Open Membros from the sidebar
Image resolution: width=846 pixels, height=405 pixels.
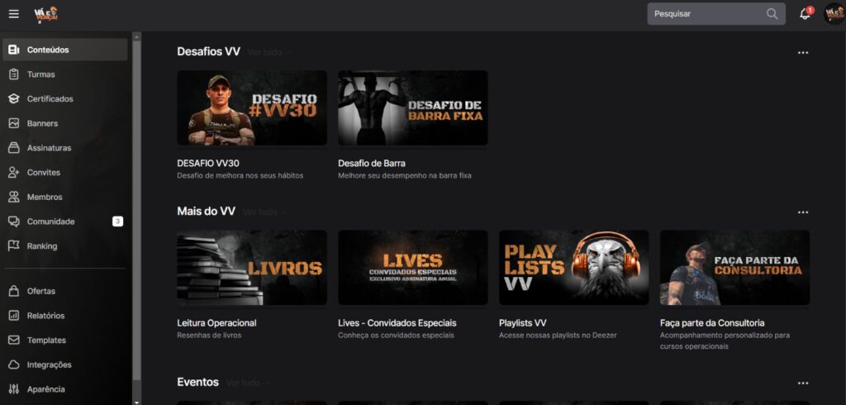(x=45, y=198)
